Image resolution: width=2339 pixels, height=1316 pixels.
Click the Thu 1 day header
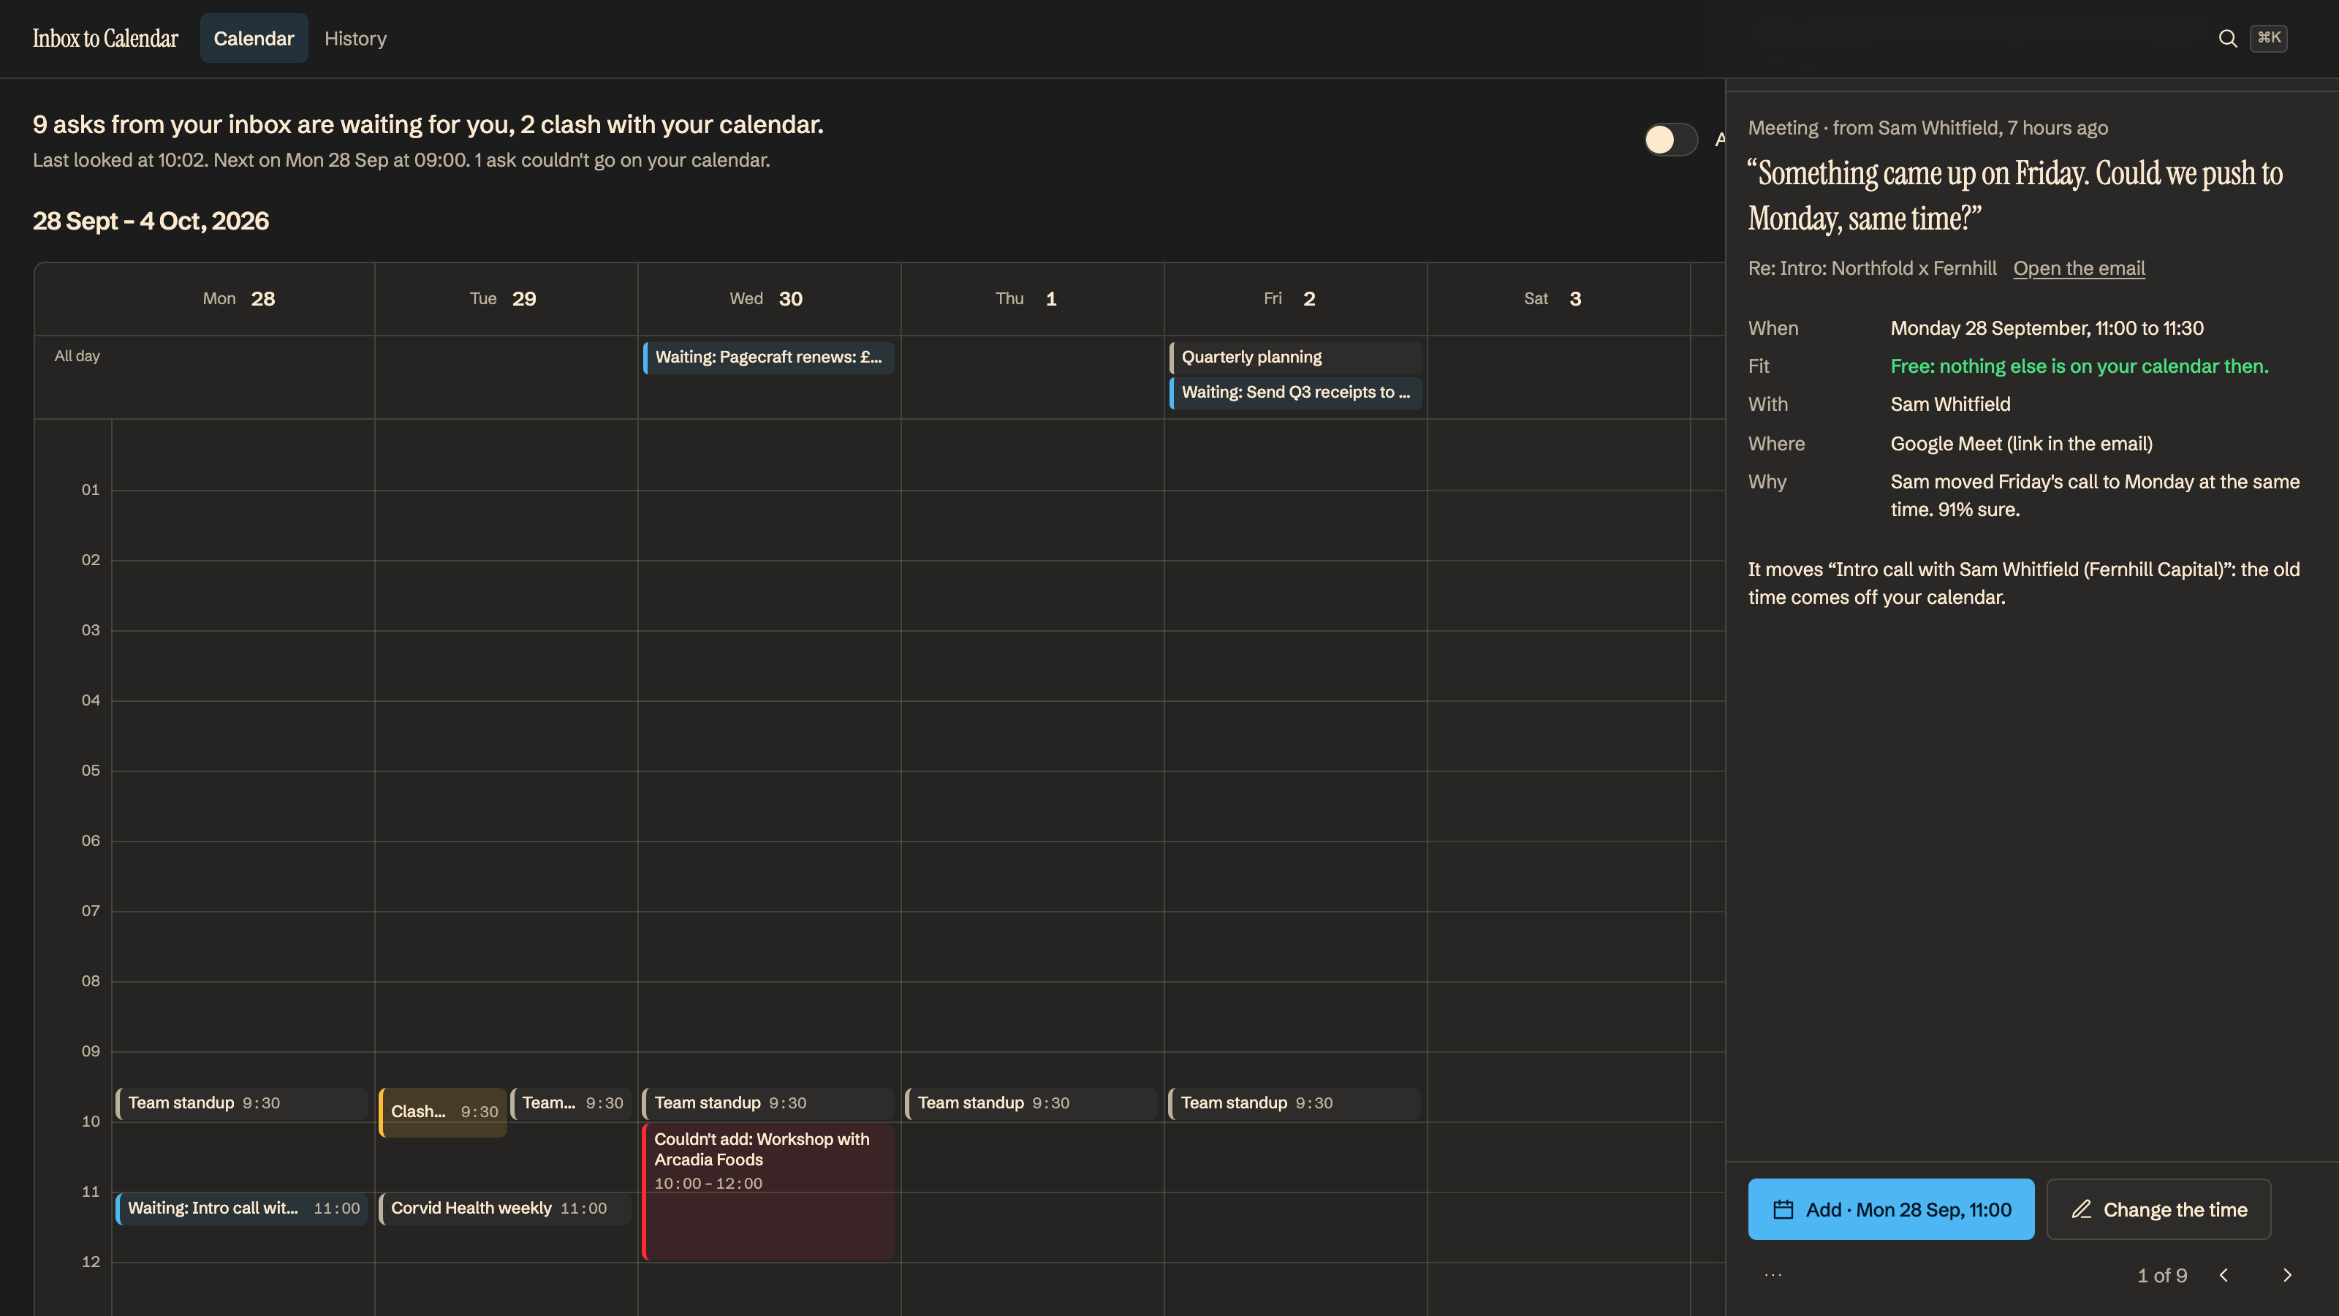click(1027, 299)
